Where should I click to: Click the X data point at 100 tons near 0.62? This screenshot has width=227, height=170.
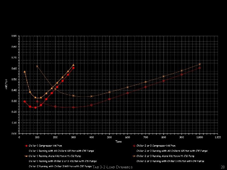tap(37, 66)
